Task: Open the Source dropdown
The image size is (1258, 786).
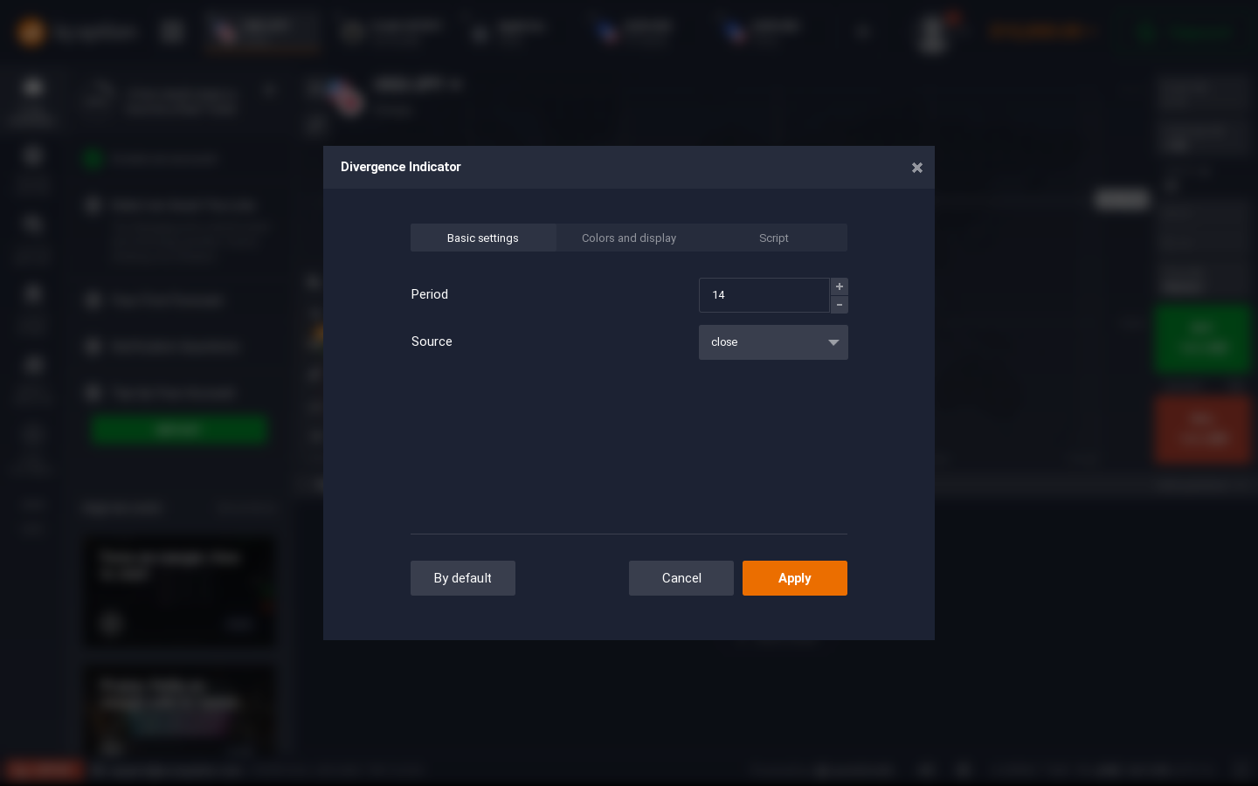Action: (773, 342)
